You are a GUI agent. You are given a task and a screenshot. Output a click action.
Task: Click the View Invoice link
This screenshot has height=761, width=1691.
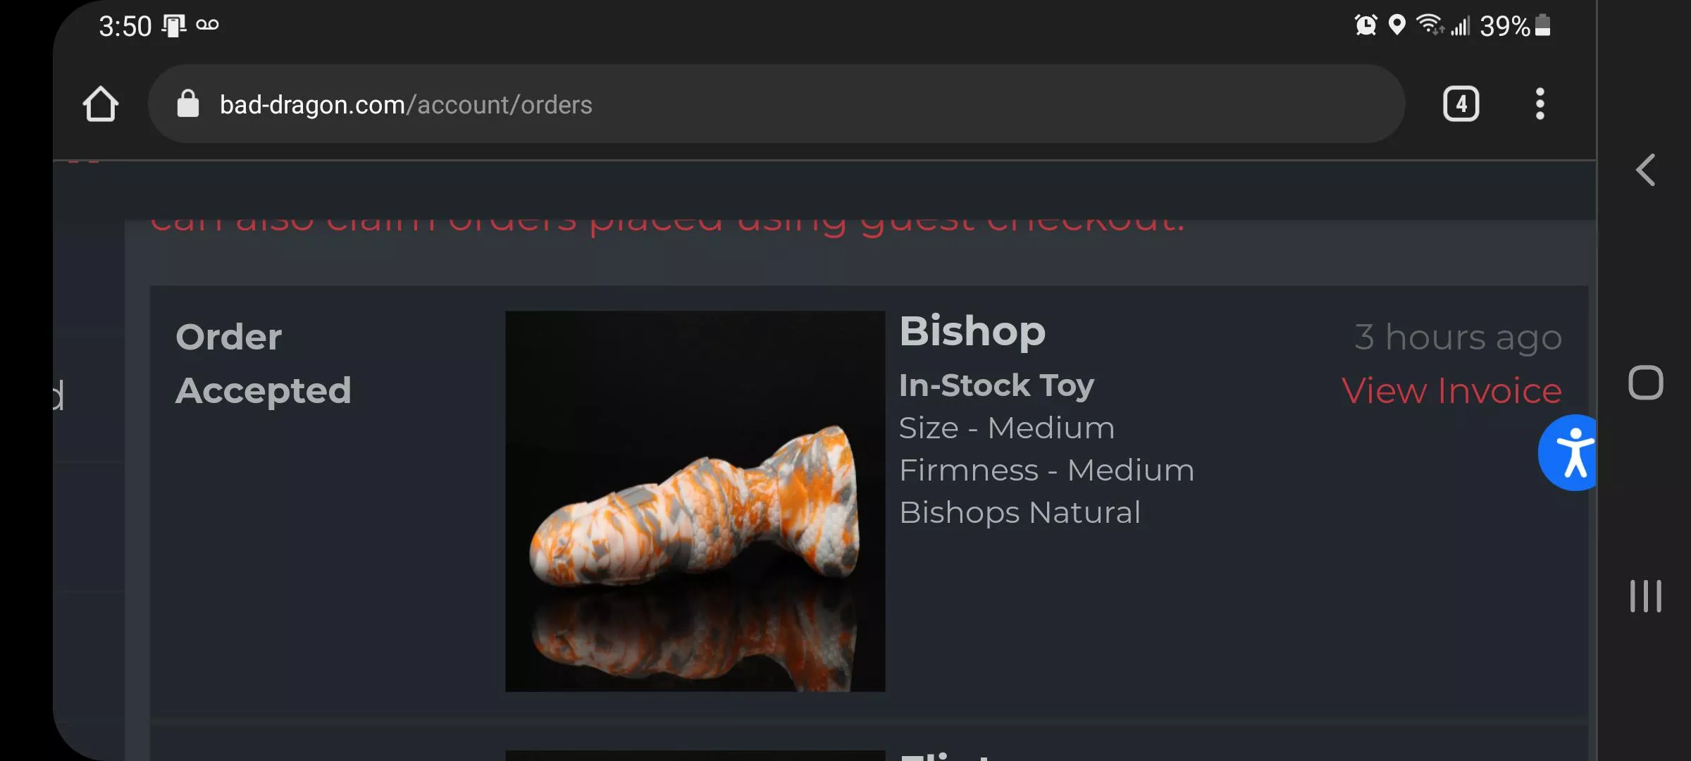[1451, 390]
